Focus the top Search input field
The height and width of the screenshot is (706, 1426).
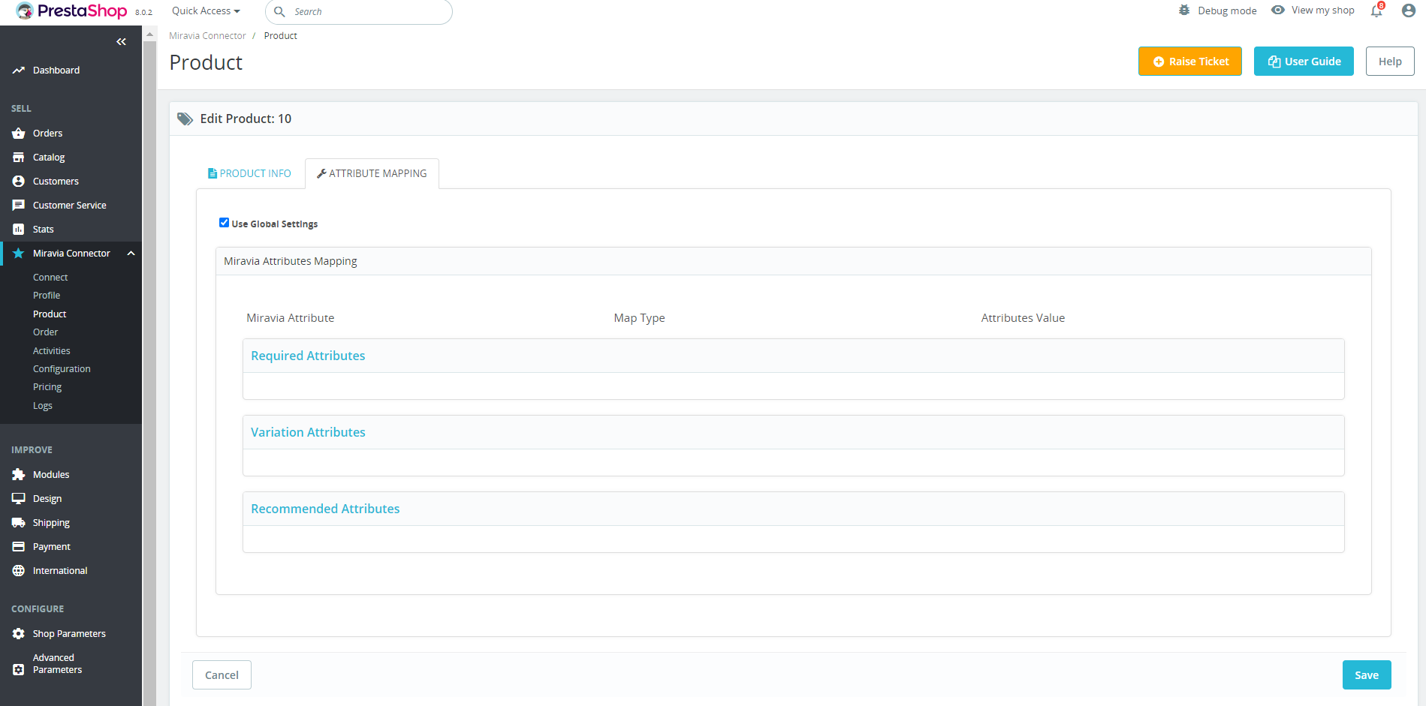pos(359,12)
